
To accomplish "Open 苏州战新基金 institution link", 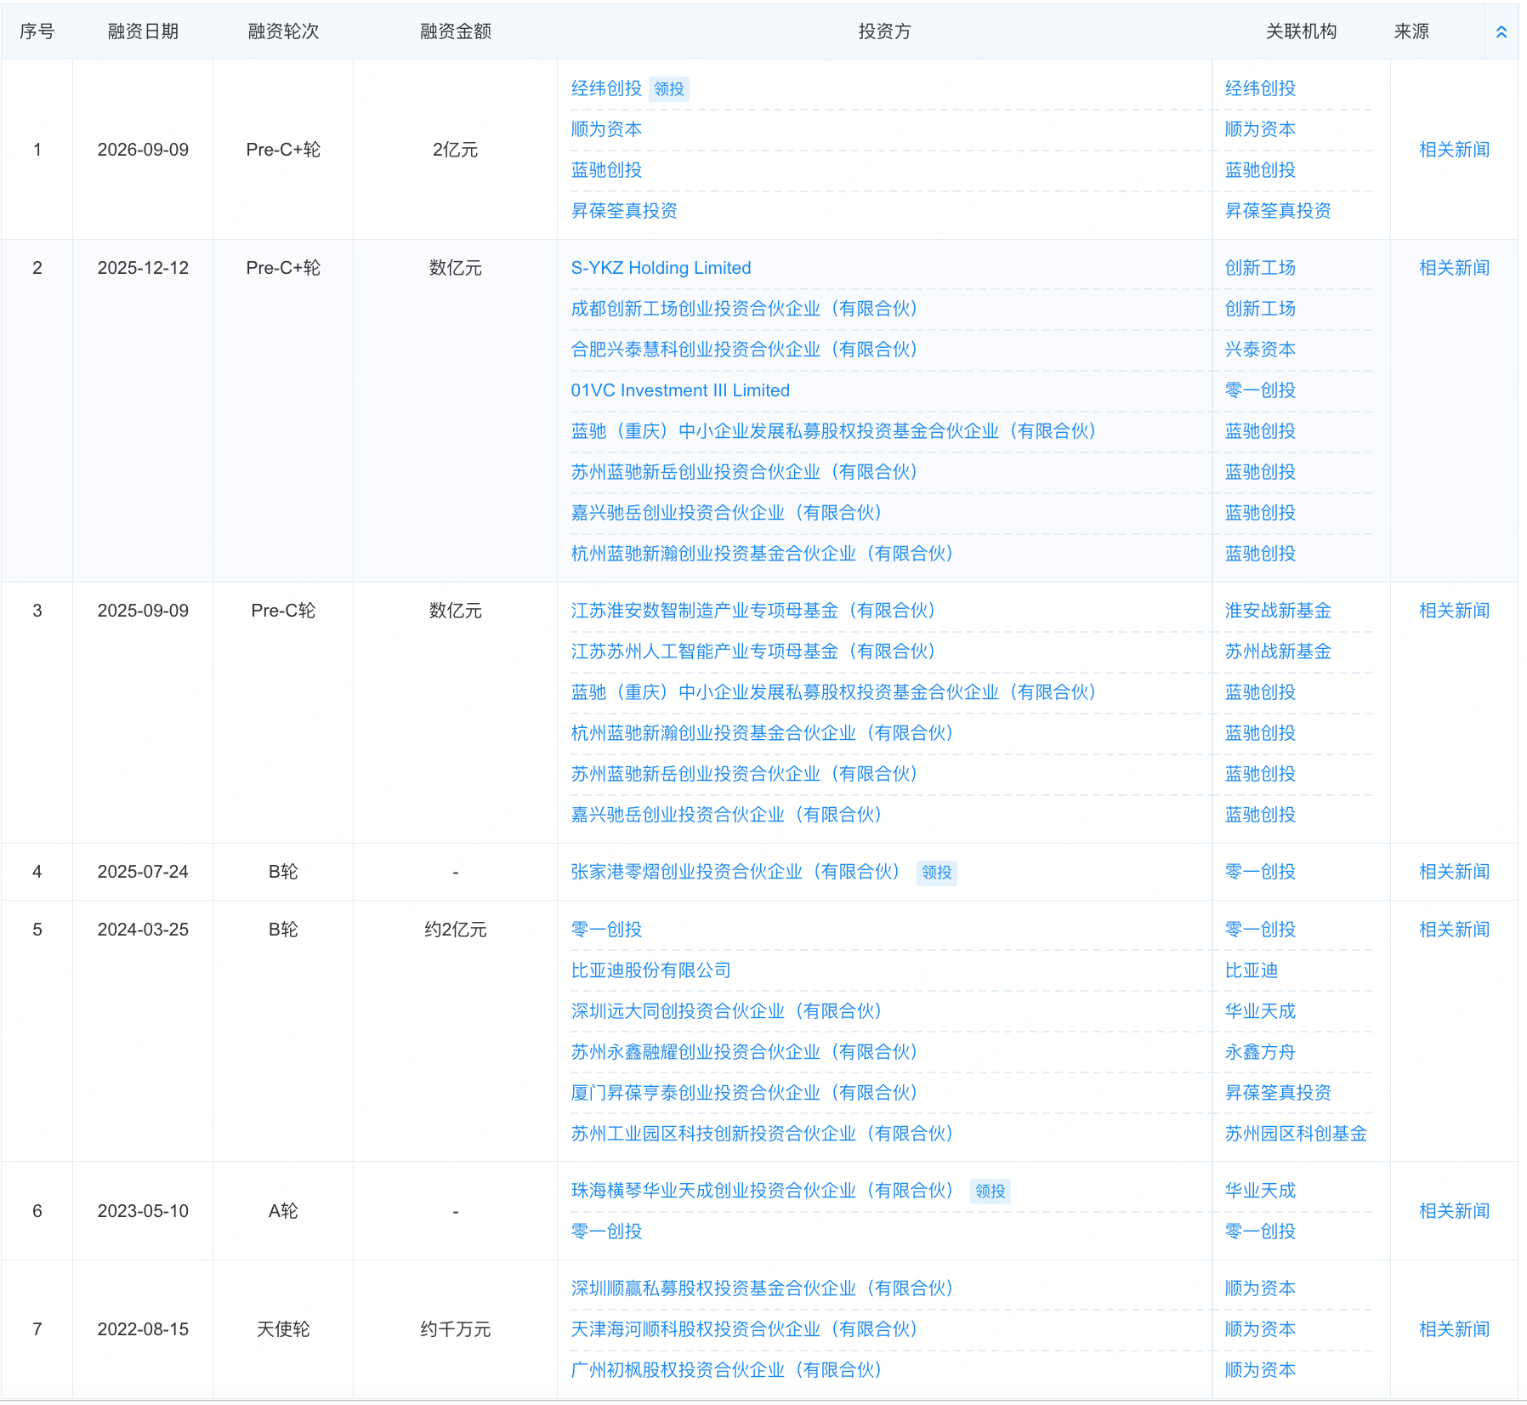I will pyautogui.click(x=1278, y=651).
